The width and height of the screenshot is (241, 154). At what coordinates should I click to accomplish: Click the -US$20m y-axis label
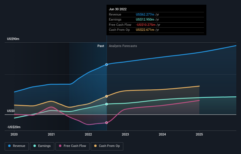coord(14,127)
